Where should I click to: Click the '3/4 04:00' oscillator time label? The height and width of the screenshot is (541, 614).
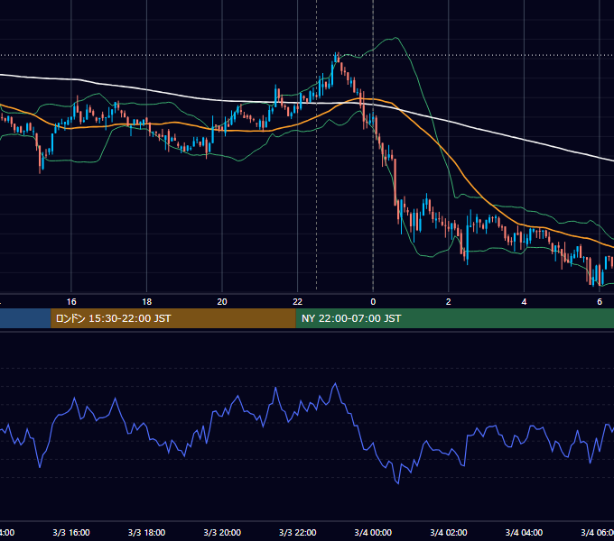click(x=524, y=533)
